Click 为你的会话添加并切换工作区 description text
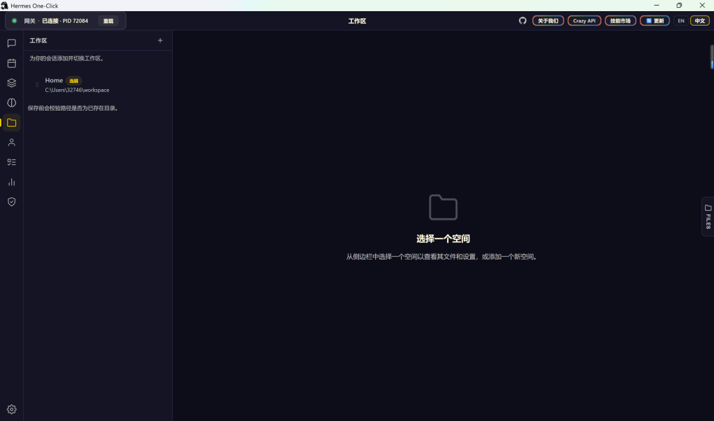 pyautogui.click(x=68, y=58)
